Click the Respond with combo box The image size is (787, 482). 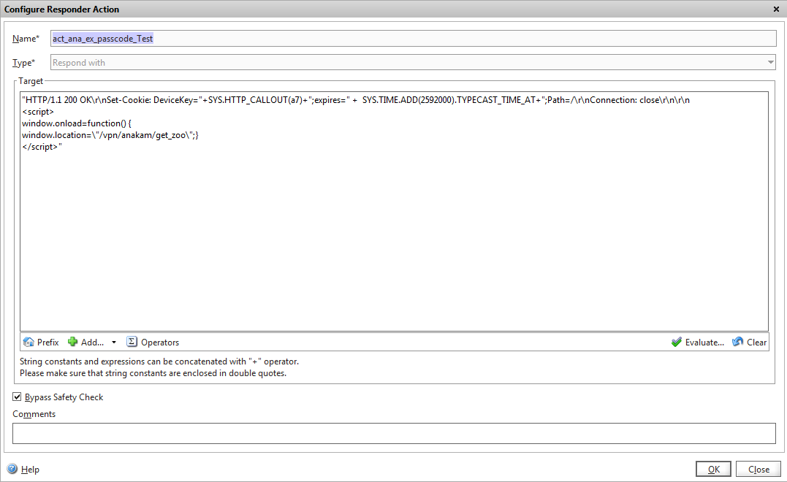(409, 63)
